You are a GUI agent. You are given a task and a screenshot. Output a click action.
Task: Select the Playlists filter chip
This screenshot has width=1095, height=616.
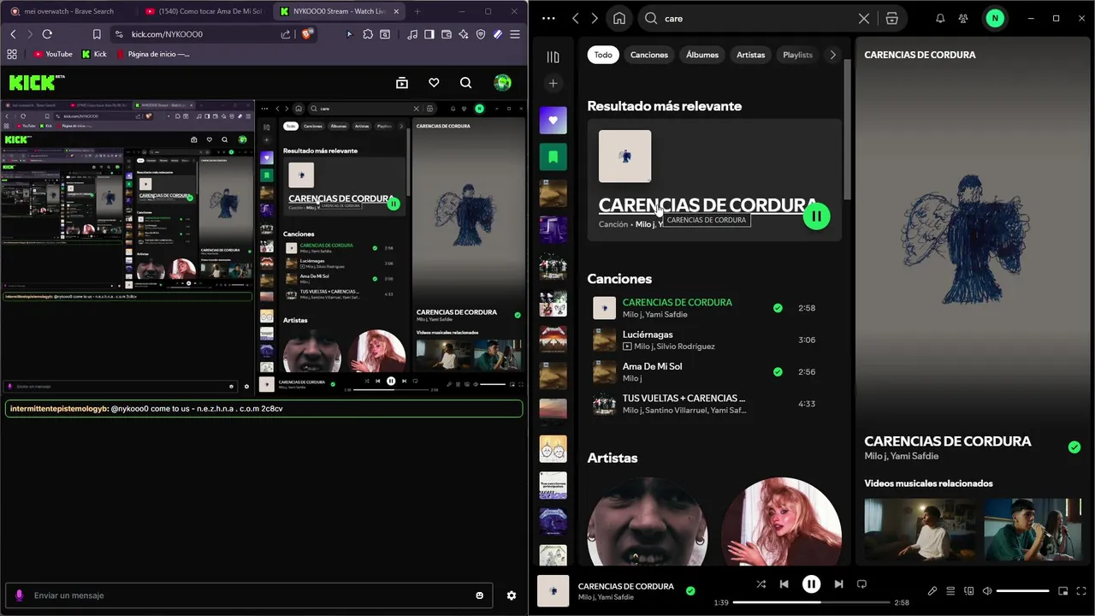click(797, 55)
